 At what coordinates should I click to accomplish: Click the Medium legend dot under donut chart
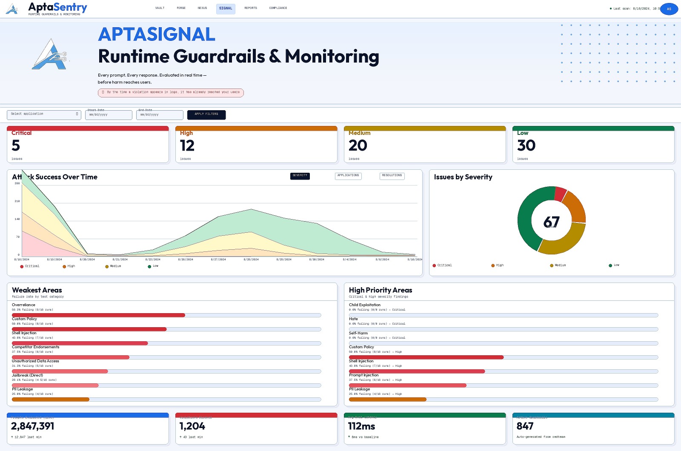(x=552, y=265)
